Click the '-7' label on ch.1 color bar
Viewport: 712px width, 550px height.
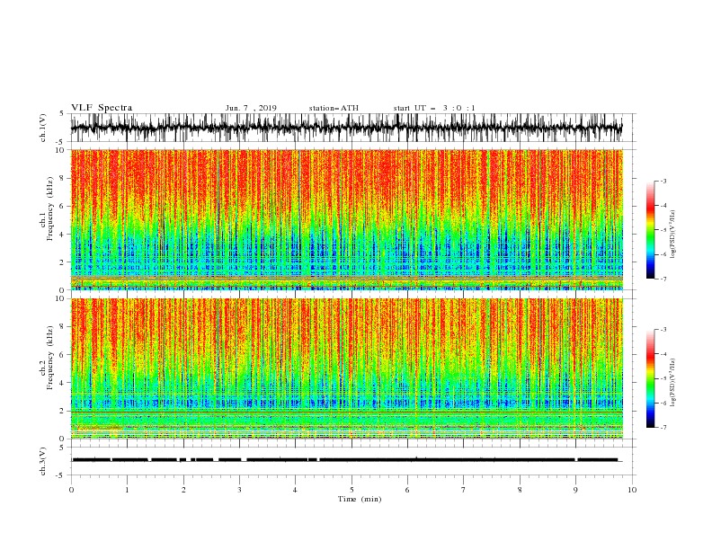click(663, 279)
